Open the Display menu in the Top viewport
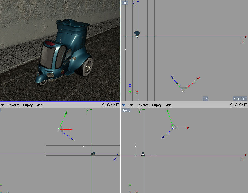Screen dimensions: 248x193 [157, 105]
